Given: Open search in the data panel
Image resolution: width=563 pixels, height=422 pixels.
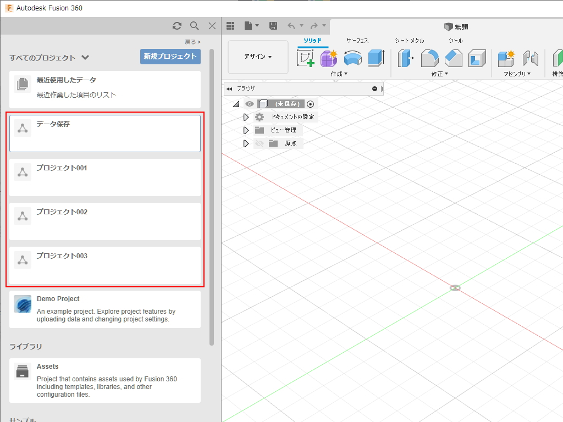Looking at the screenshot, I should coord(194,26).
